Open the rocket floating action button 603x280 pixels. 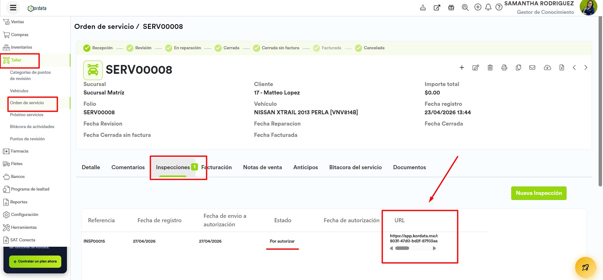[585, 267]
